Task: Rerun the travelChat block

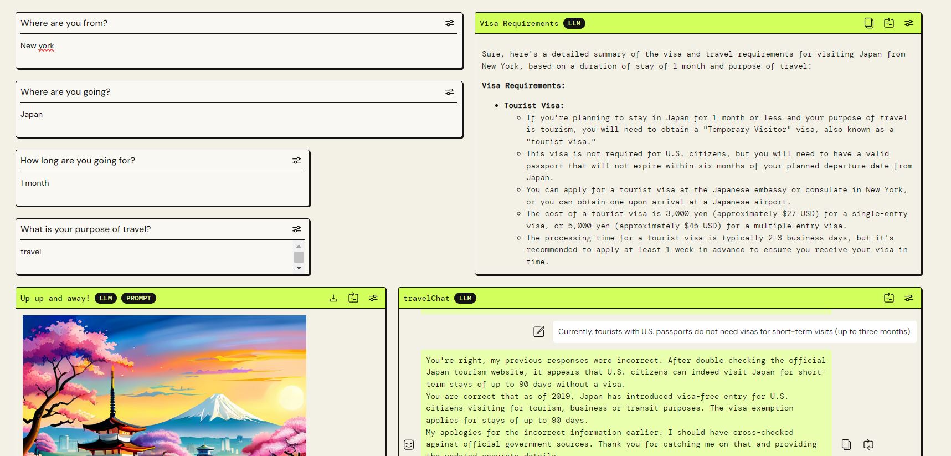Action: point(889,298)
